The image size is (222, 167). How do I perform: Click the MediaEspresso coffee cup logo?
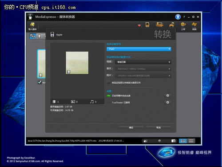coord(30,17)
